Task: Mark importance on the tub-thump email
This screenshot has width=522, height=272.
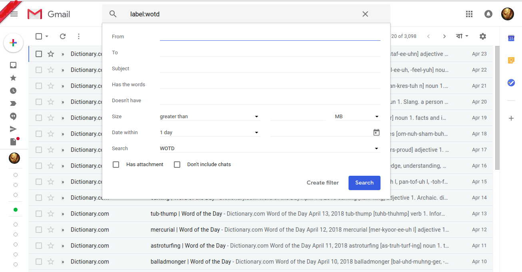Action: point(63,214)
